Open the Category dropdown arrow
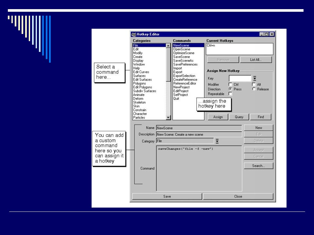 click(217, 141)
